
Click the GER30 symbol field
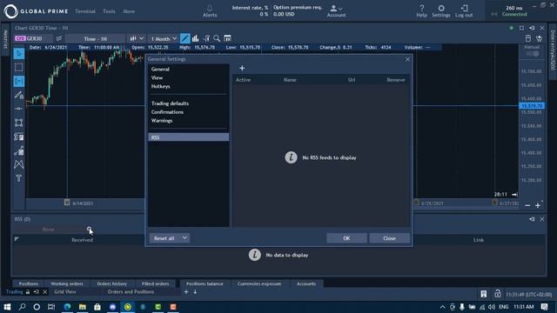[x=34, y=38]
